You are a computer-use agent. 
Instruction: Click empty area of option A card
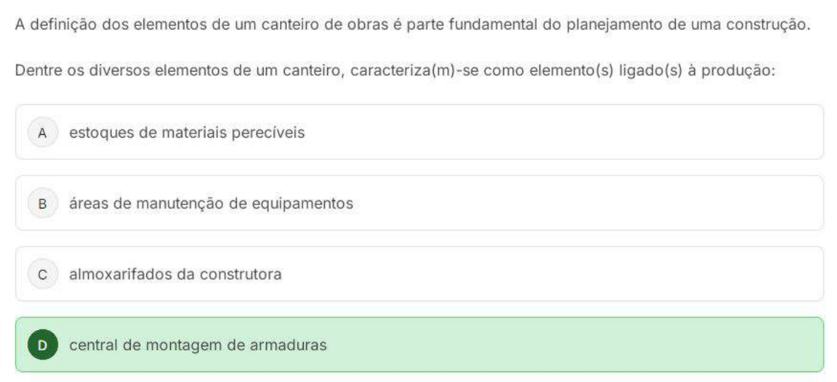563,133
